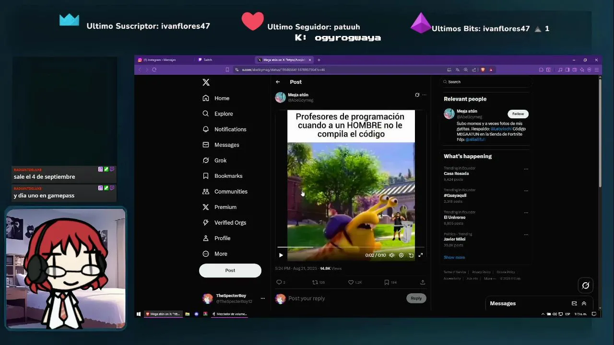
Task: Expand the More menu in the sidebar
Action: [215, 254]
